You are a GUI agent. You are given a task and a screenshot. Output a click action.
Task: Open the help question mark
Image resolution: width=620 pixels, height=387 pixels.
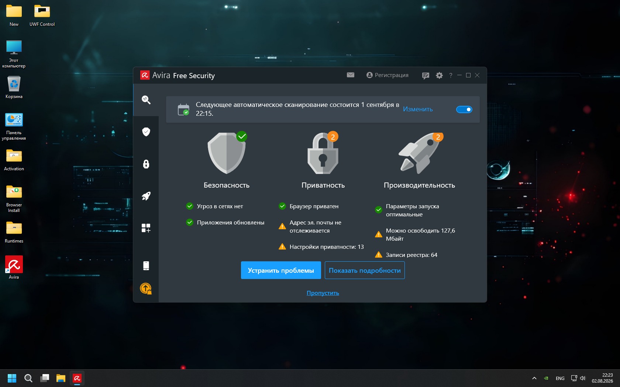click(x=451, y=75)
